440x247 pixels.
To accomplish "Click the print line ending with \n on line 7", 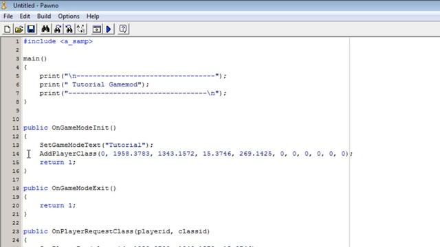I will tap(133, 93).
